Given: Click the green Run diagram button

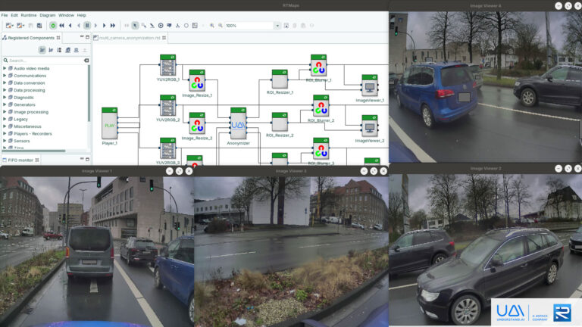Looking at the screenshot, I should 53,26.
